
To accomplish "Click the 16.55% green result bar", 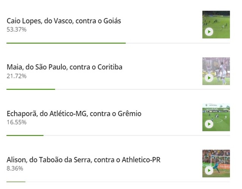I will 25,135.
